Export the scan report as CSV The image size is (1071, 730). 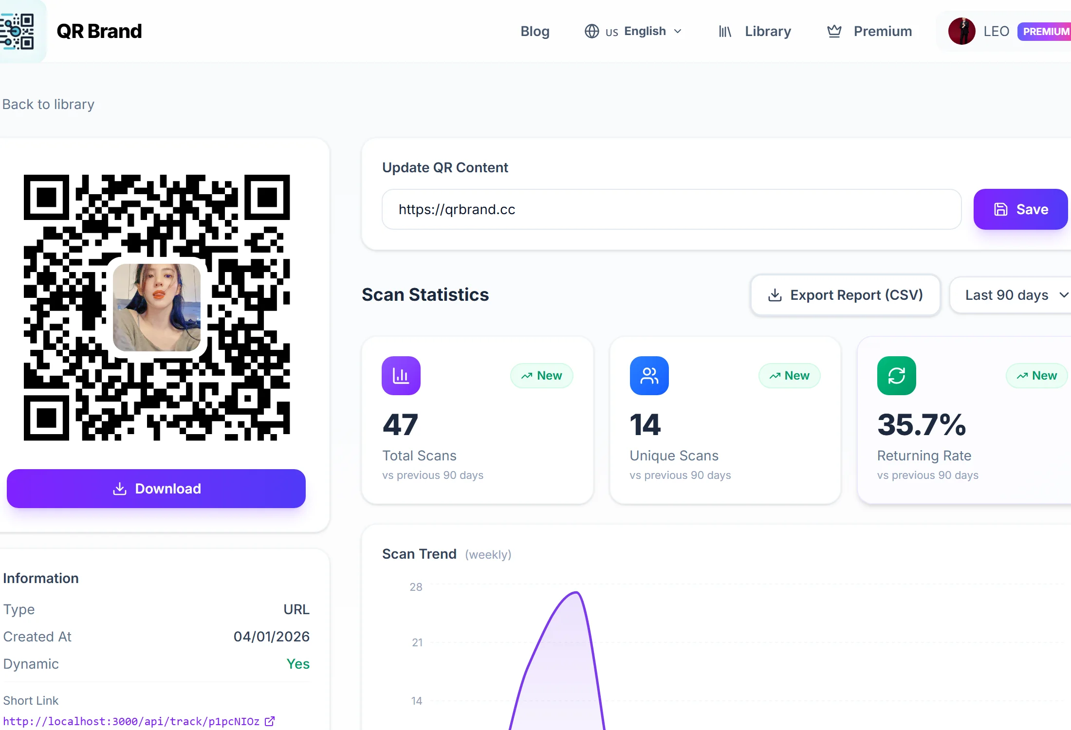point(845,295)
